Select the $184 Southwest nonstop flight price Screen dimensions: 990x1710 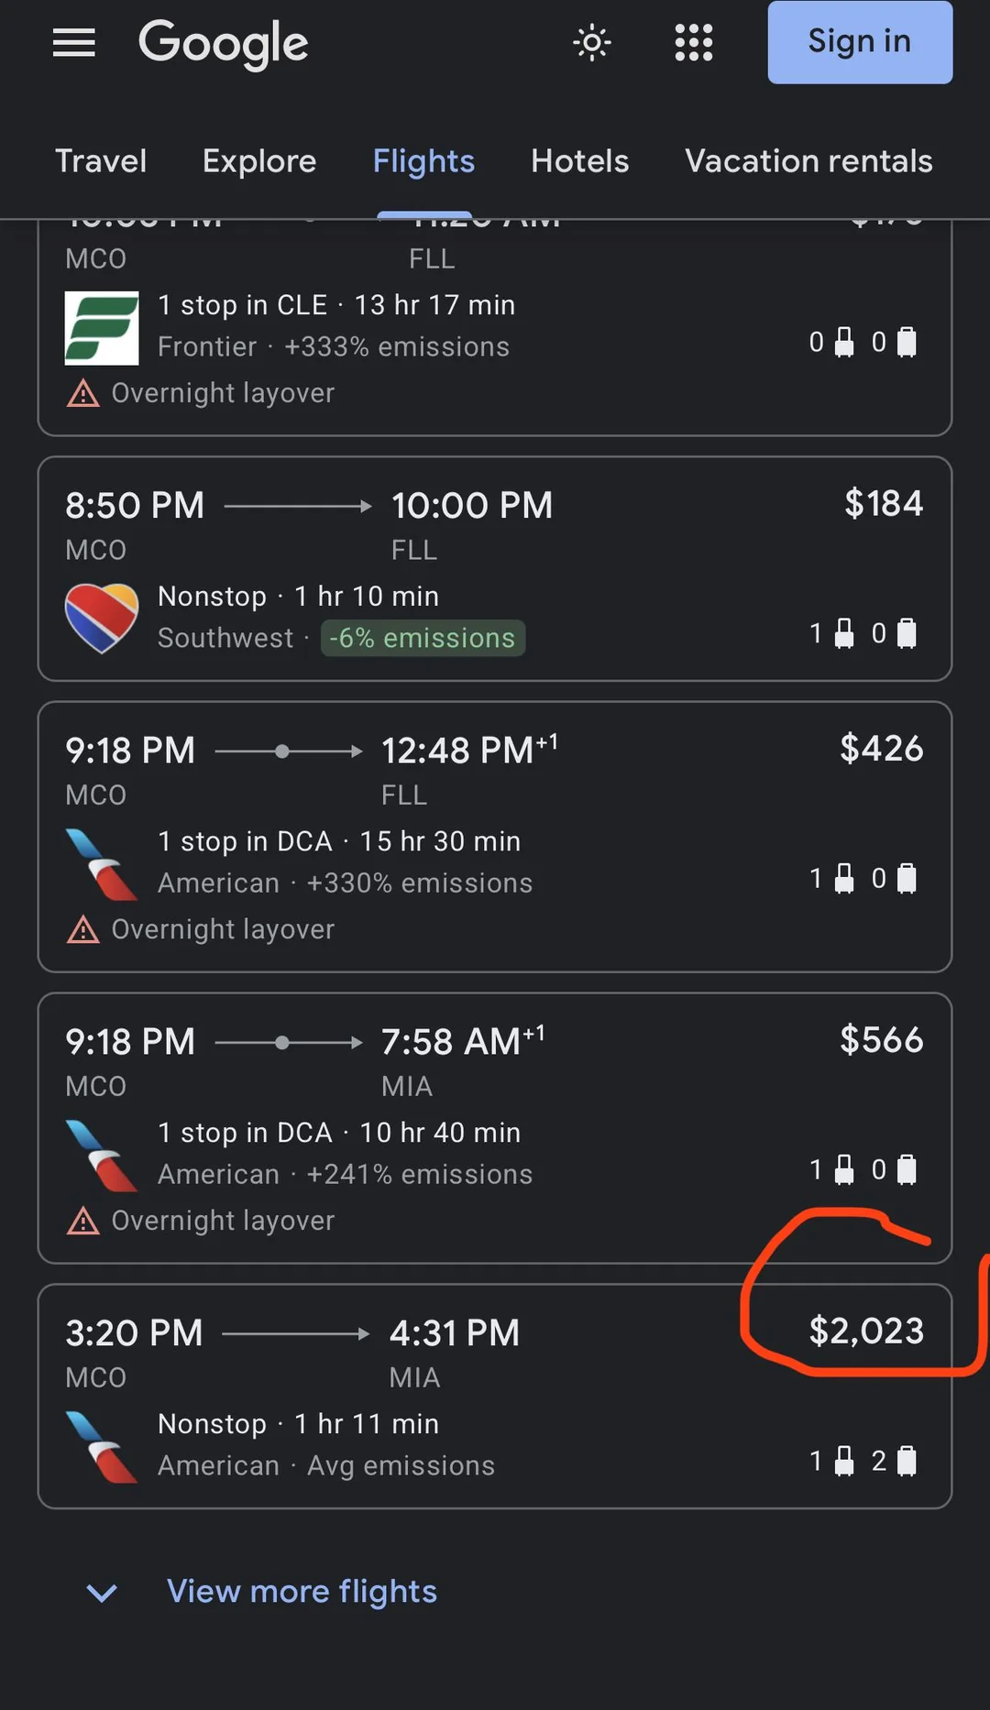pyautogui.click(x=883, y=504)
